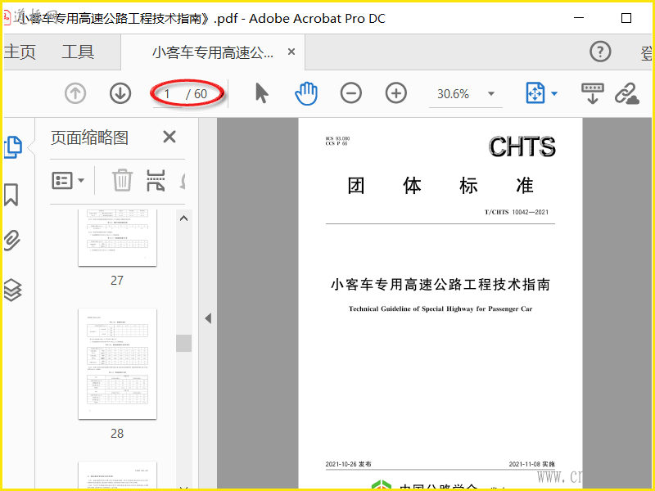This screenshot has height=491, width=655.
Task: Select the arrow Selection tool
Action: click(262, 92)
